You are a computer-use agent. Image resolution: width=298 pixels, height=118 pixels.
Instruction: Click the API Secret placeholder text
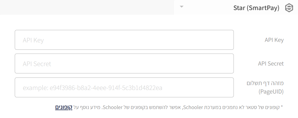click(x=37, y=64)
